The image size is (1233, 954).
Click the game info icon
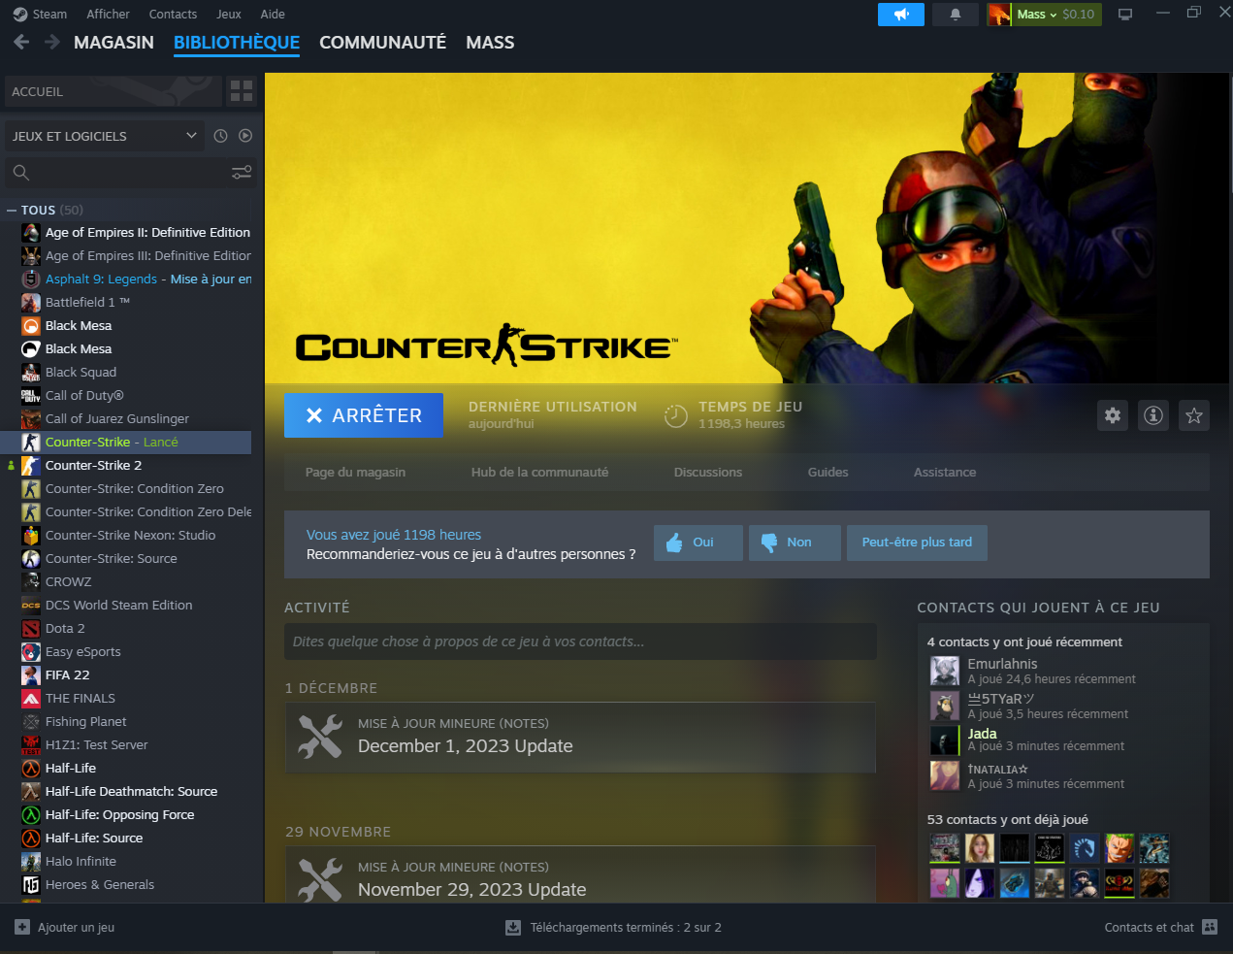pos(1153,415)
